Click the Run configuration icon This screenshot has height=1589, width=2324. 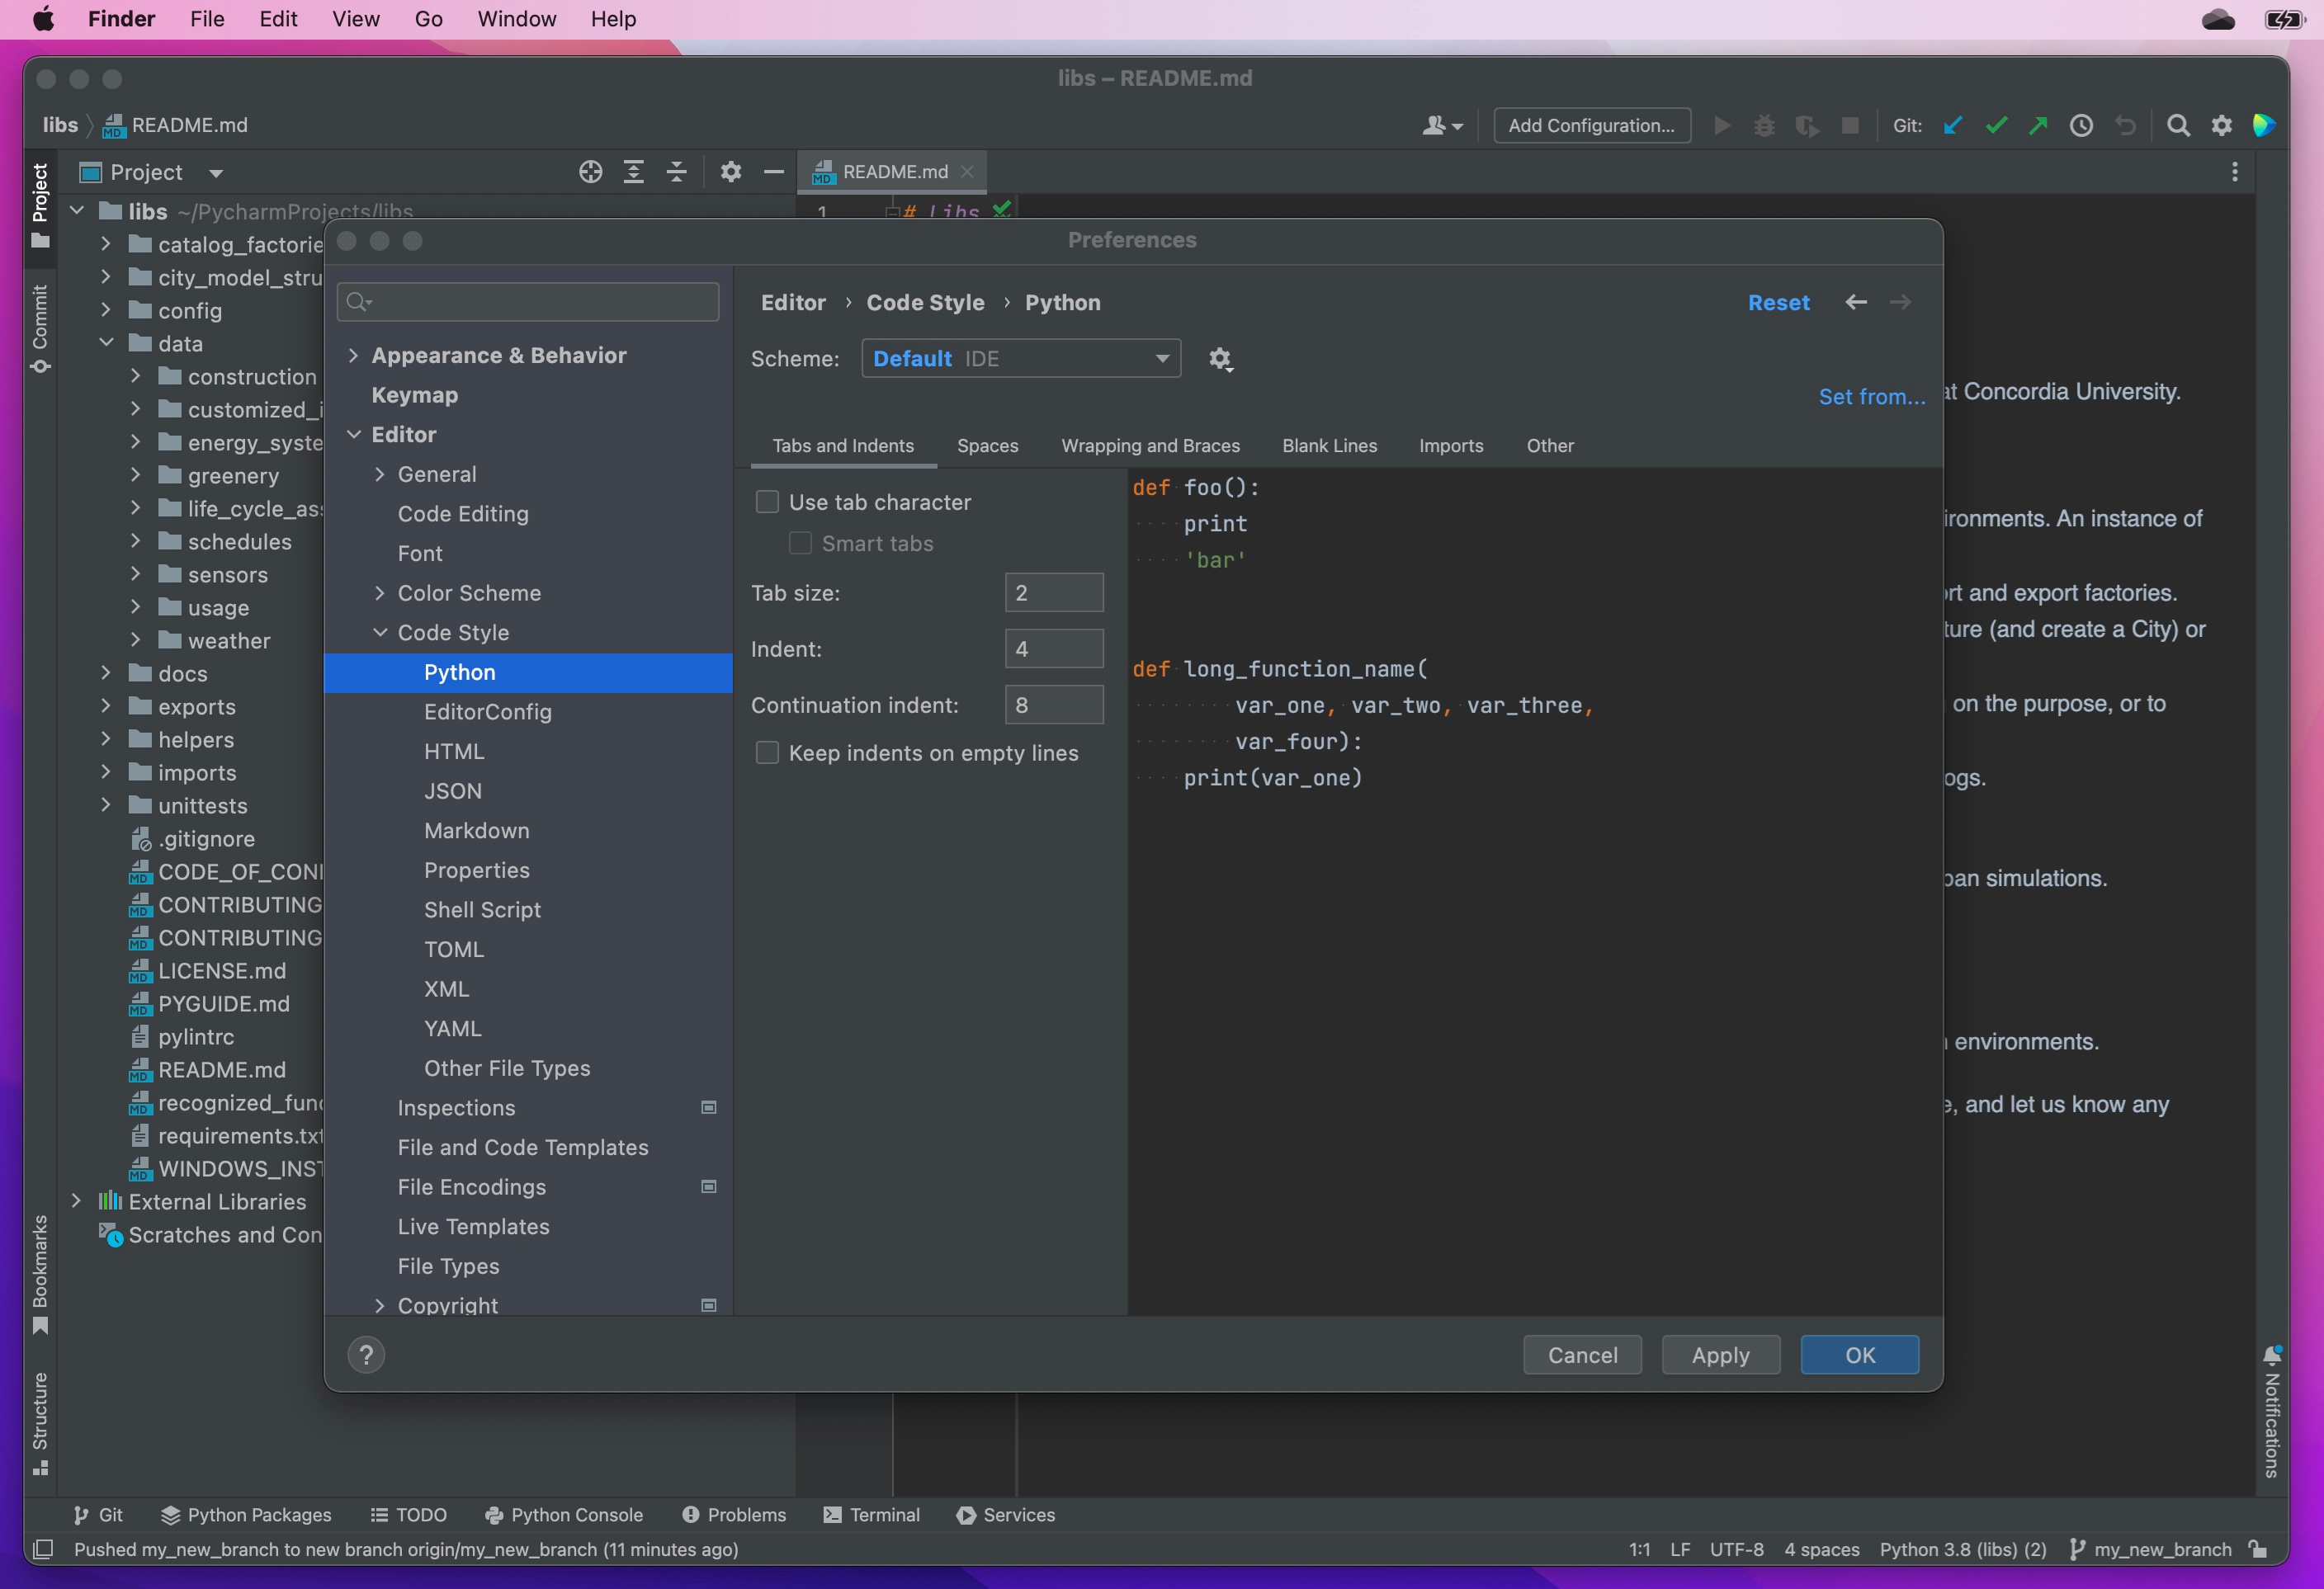pos(1722,124)
